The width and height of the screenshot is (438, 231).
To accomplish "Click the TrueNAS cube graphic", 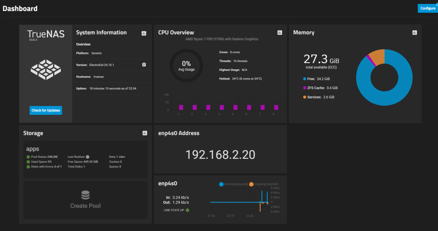I will pyautogui.click(x=46, y=70).
